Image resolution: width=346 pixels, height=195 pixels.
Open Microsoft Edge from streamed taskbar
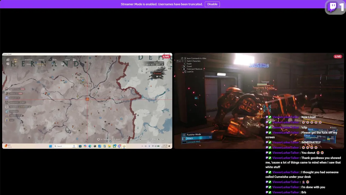90,146
